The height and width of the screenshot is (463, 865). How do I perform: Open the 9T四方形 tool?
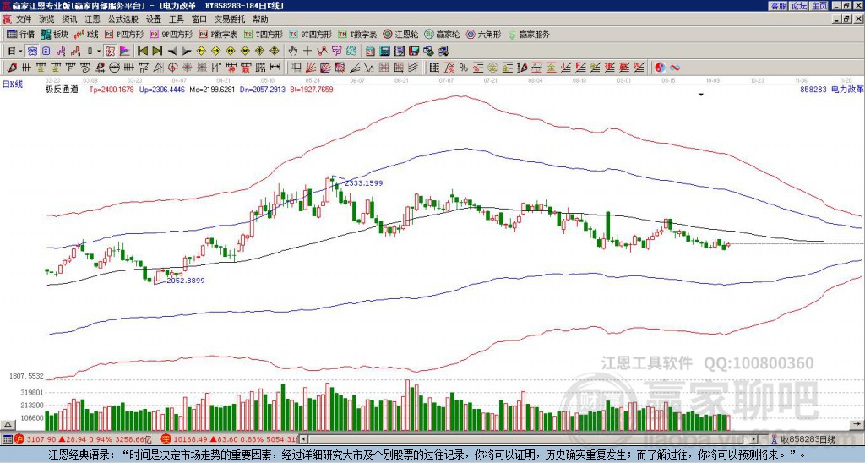[311, 34]
